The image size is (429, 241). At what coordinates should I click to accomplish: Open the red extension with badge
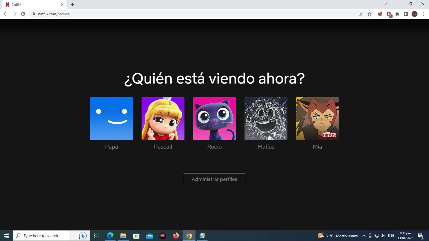pyautogui.click(x=389, y=14)
